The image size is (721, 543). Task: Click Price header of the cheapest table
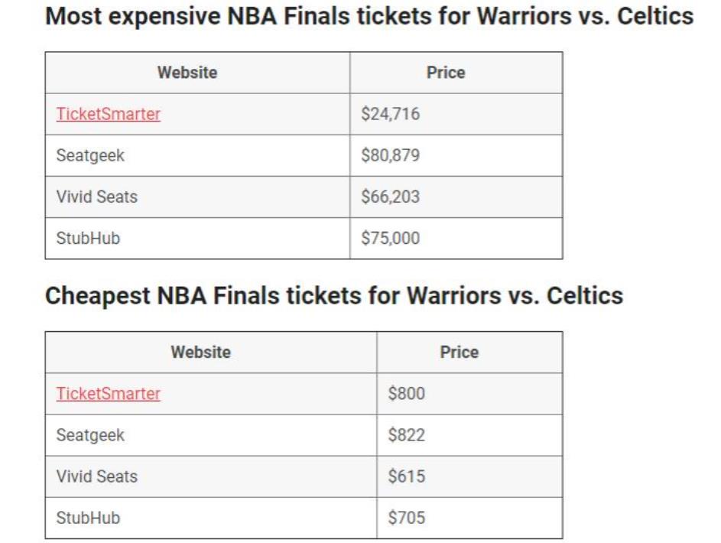[x=459, y=353]
